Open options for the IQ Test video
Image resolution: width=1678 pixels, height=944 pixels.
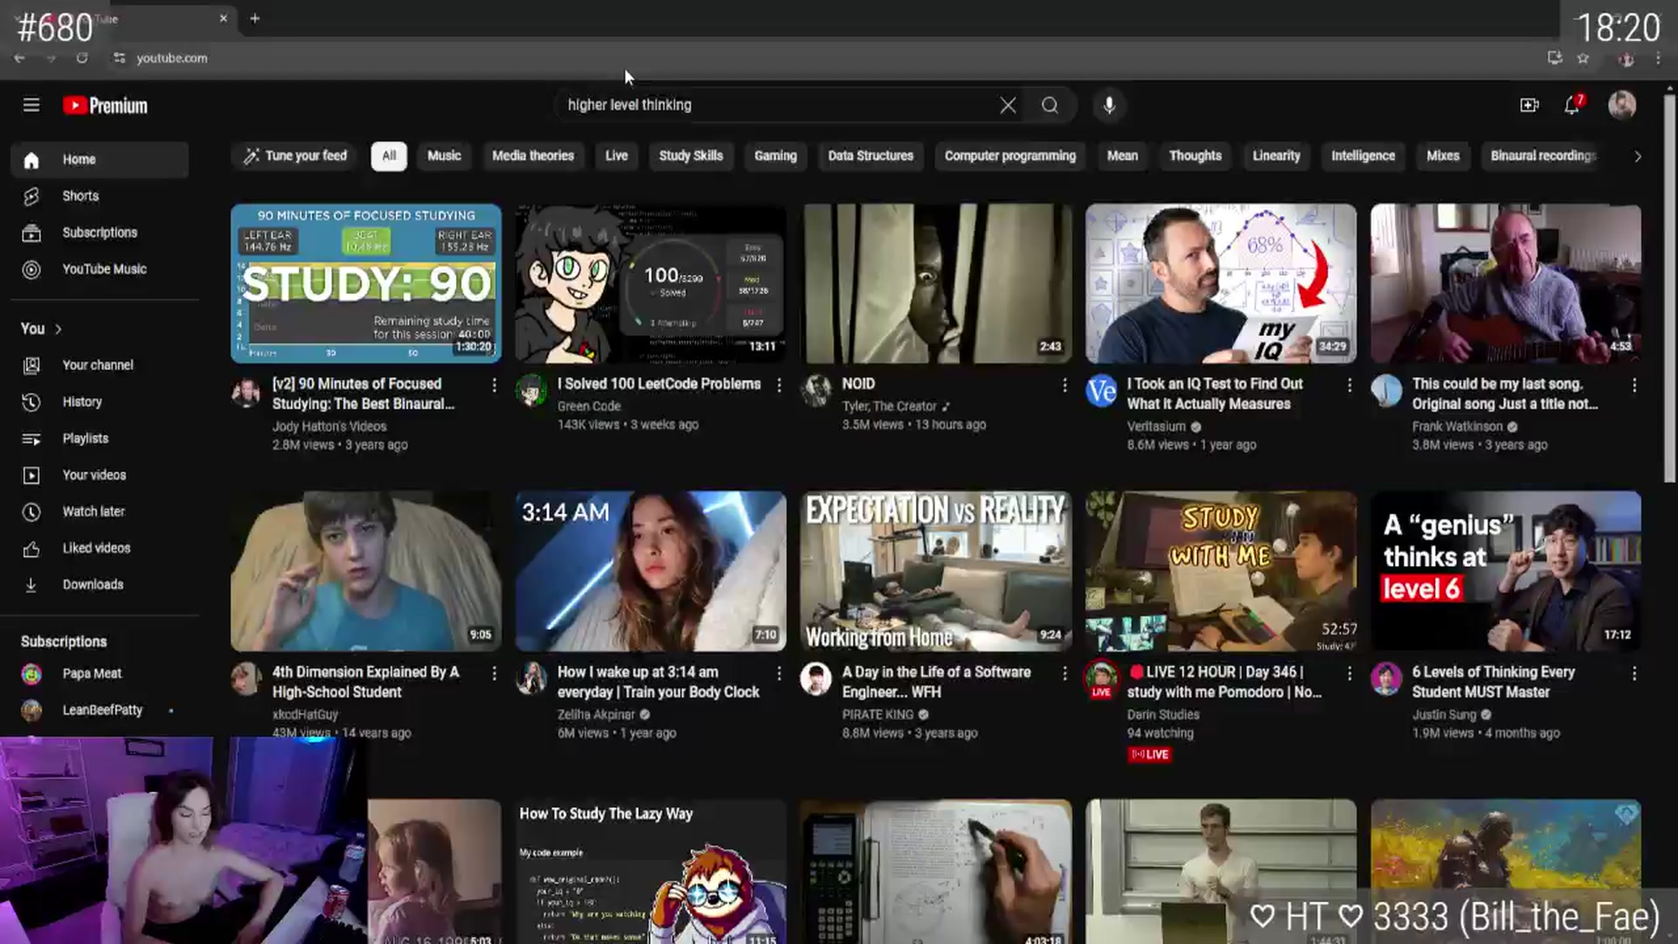tap(1349, 385)
